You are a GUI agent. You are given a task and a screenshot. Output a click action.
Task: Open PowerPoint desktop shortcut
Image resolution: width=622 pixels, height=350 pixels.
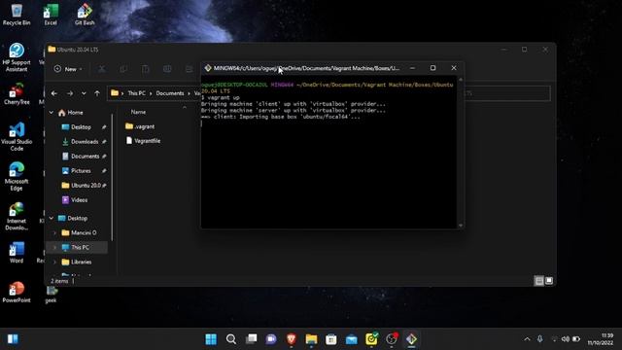(x=17, y=293)
